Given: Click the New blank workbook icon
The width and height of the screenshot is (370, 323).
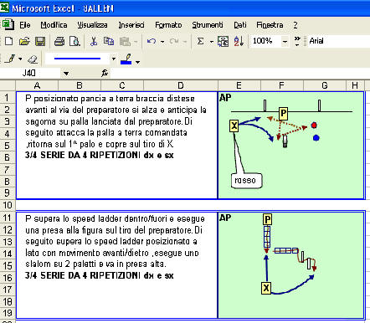Looking at the screenshot, I should [x=8, y=41].
